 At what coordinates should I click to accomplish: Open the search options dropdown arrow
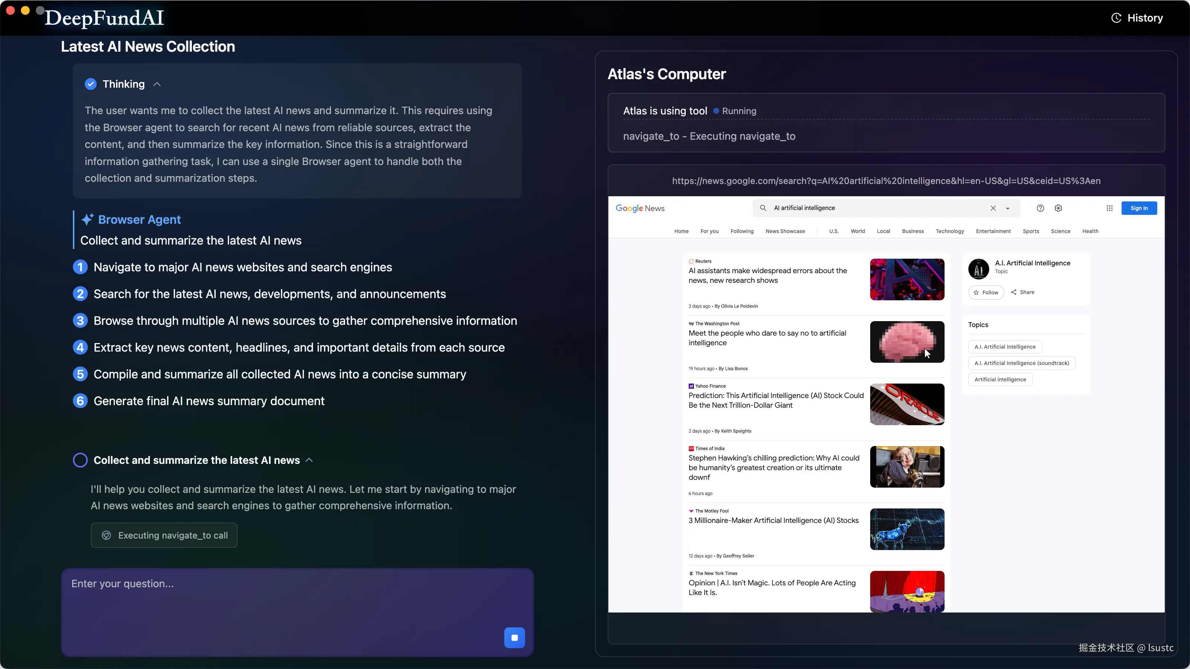pos(1007,208)
